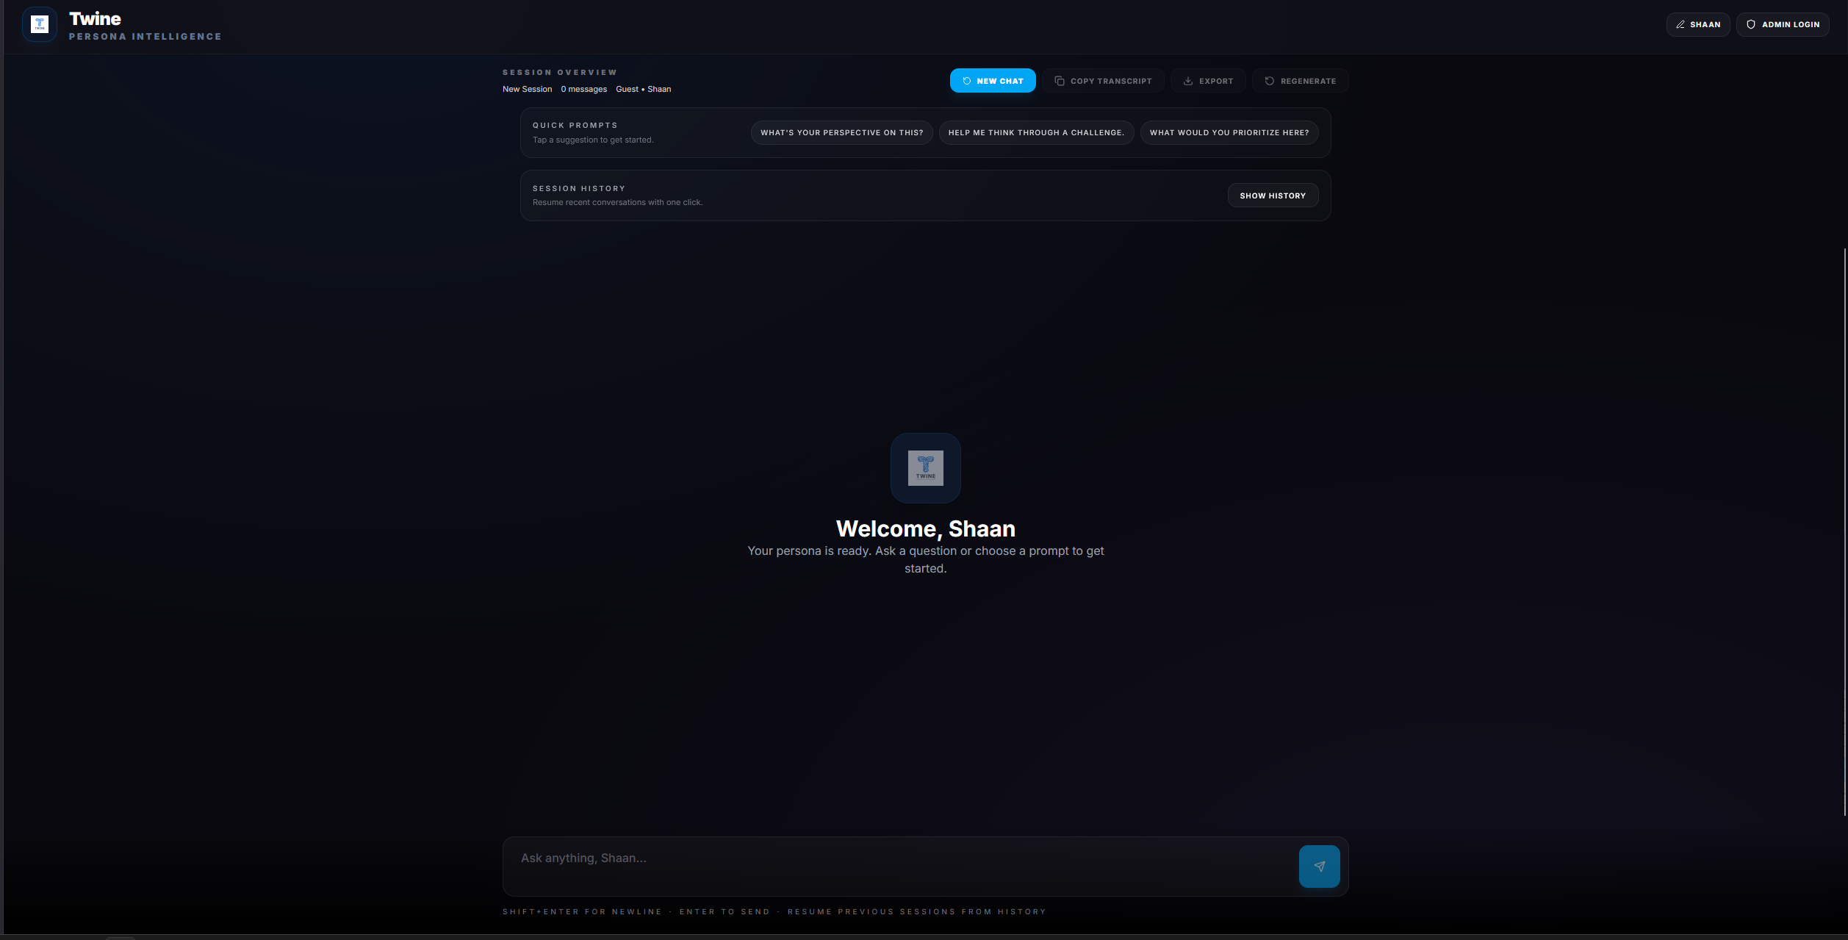Click the refresh icon in New Chat
Image resolution: width=1848 pixels, height=940 pixels.
(967, 81)
